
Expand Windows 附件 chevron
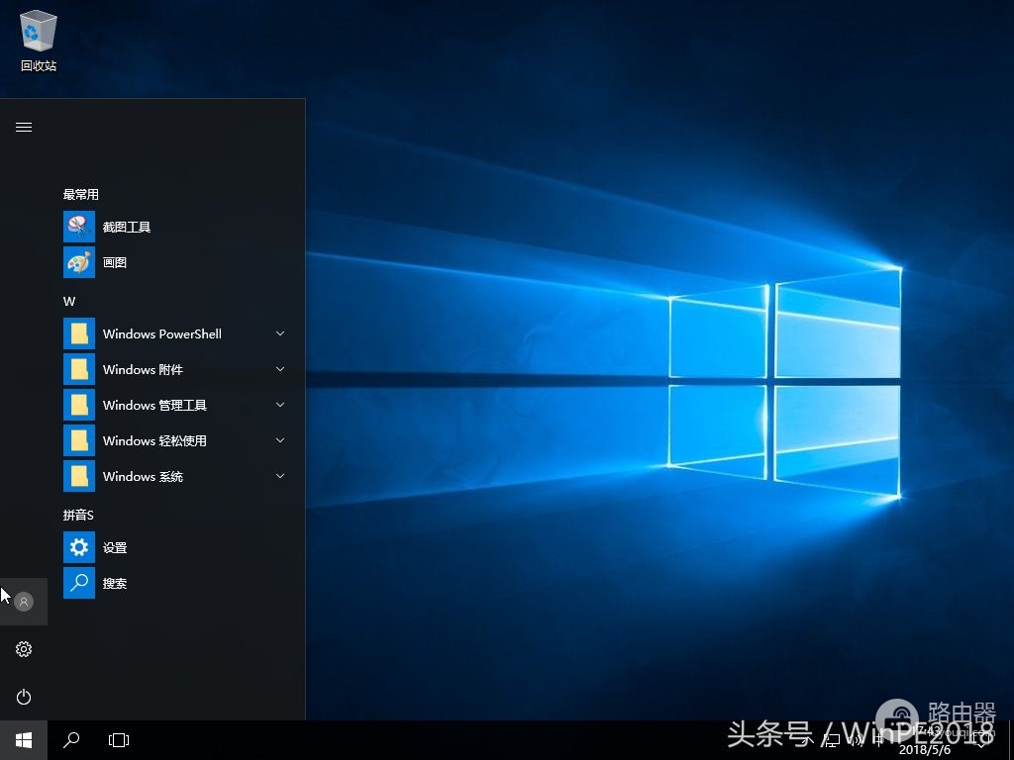tap(280, 369)
